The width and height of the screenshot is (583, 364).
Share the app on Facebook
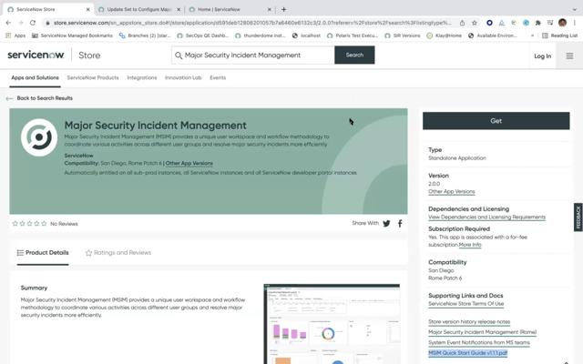pos(400,223)
